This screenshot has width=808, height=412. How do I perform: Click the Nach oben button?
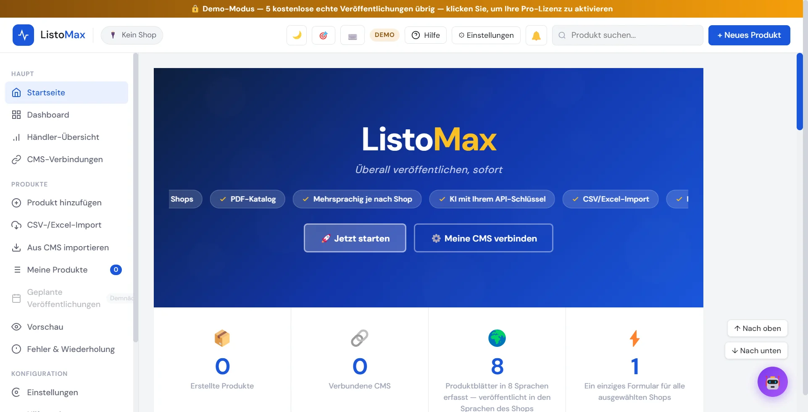pos(758,328)
